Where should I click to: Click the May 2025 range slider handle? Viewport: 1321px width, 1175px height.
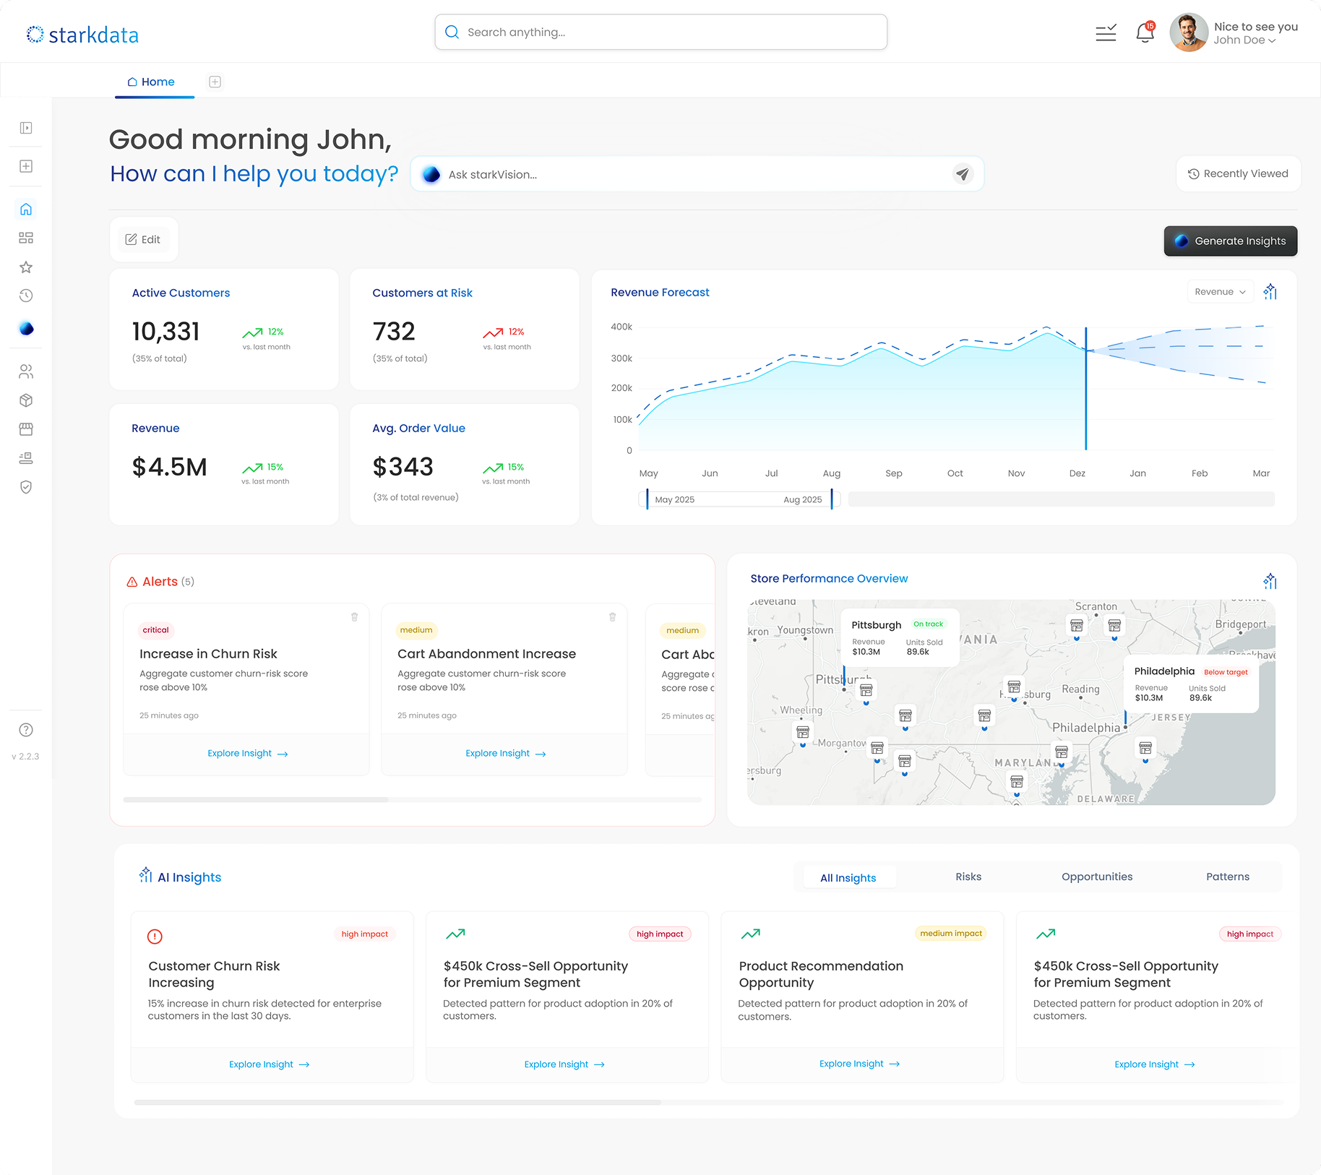pos(647,499)
